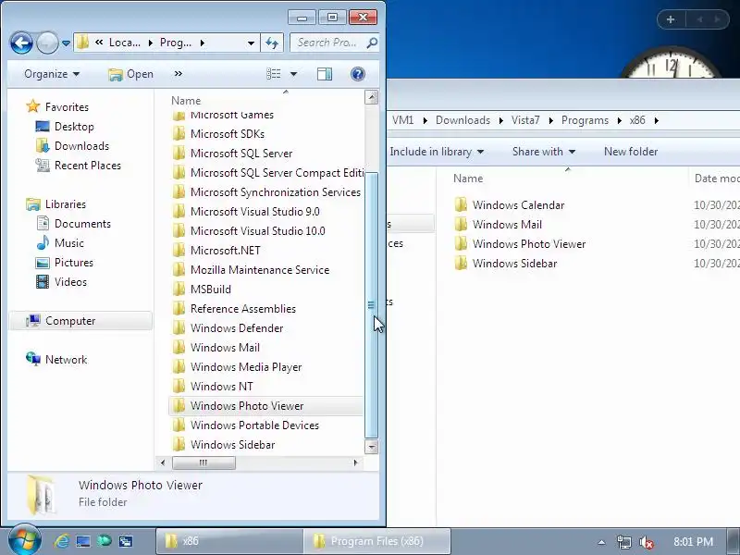Select Mozilla Maintenance Service folder icon
The image size is (740, 555).
click(x=179, y=270)
